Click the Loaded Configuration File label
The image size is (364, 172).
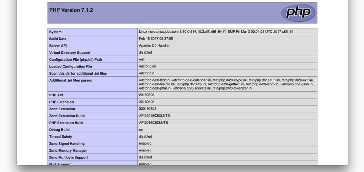click(71, 66)
